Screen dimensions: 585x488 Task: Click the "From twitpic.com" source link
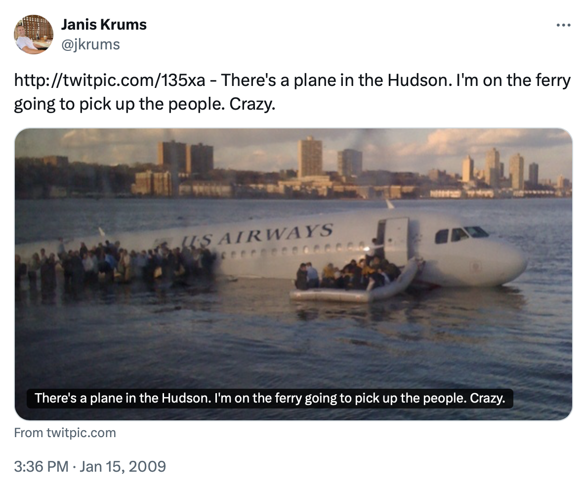pyautogui.click(x=65, y=433)
